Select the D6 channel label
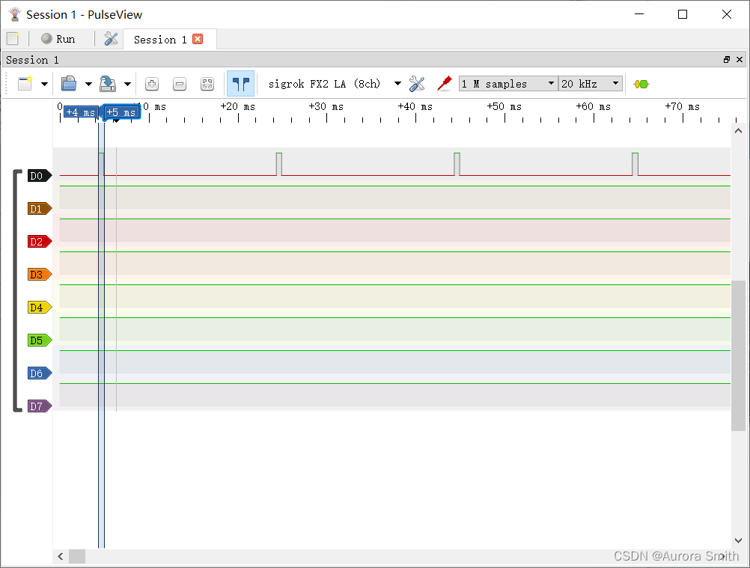 pyautogui.click(x=40, y=373)
